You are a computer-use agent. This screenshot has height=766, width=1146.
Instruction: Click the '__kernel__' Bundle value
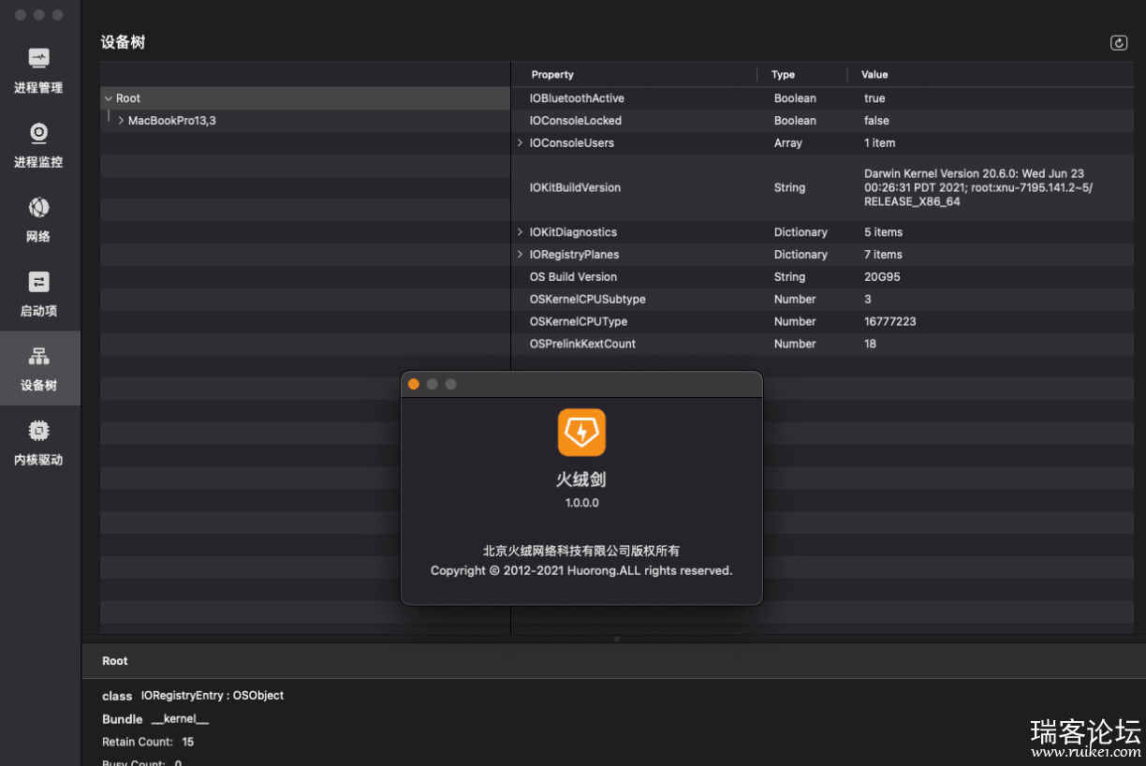[180, 719]
